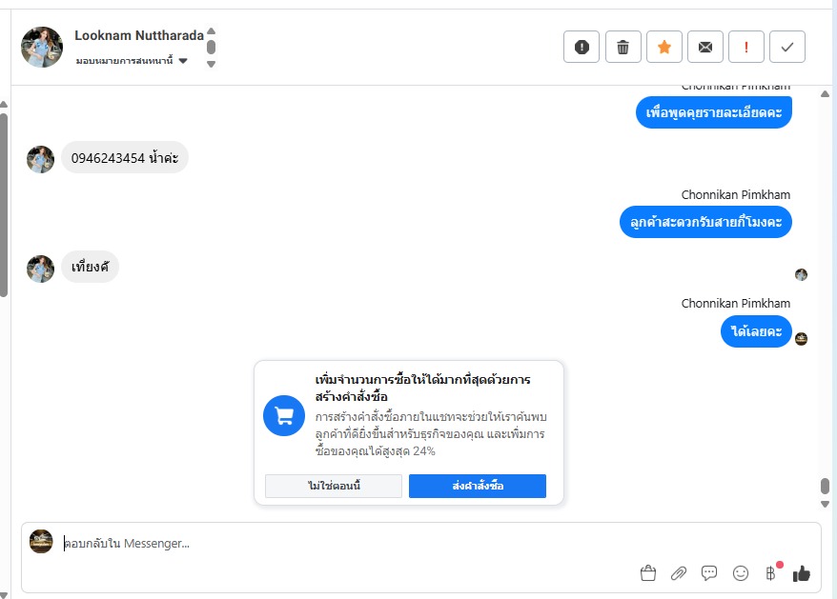Click the baht payment request icon
The height and width of the screenshot is (599, 837).
[770, 573]
